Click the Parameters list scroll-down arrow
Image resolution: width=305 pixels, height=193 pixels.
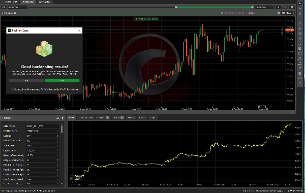click(x=62, y=184)
